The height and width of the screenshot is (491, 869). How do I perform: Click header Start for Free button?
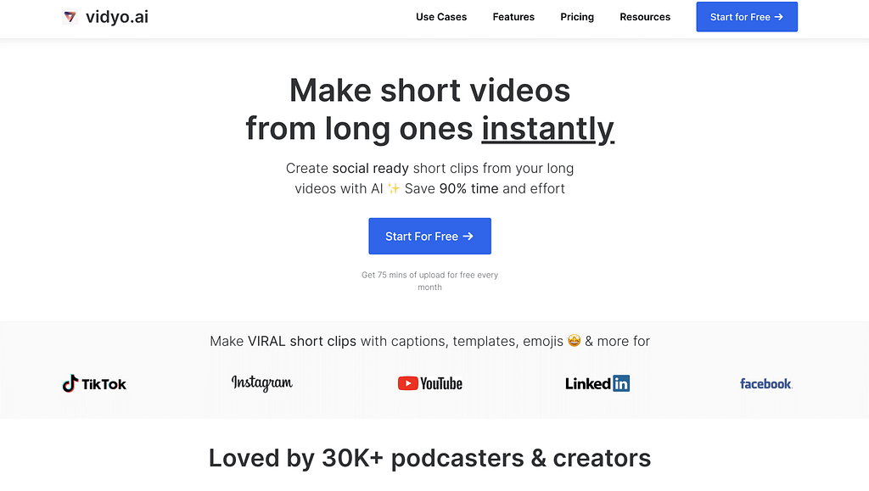coord(747,17)
